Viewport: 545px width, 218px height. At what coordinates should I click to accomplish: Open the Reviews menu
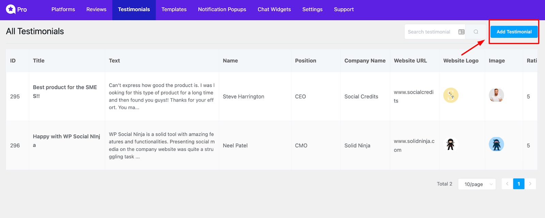[x=96, y=10]
